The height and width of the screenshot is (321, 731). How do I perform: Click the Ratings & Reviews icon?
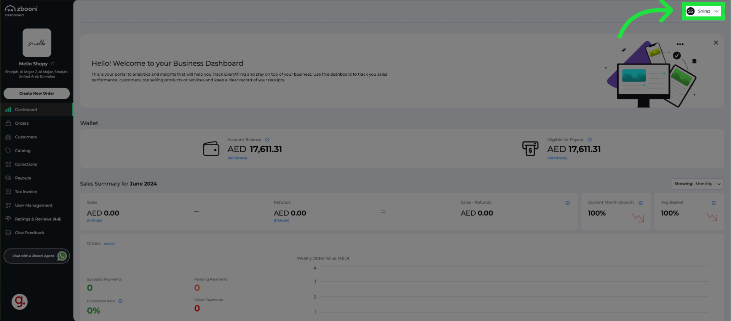coord(8,219)
